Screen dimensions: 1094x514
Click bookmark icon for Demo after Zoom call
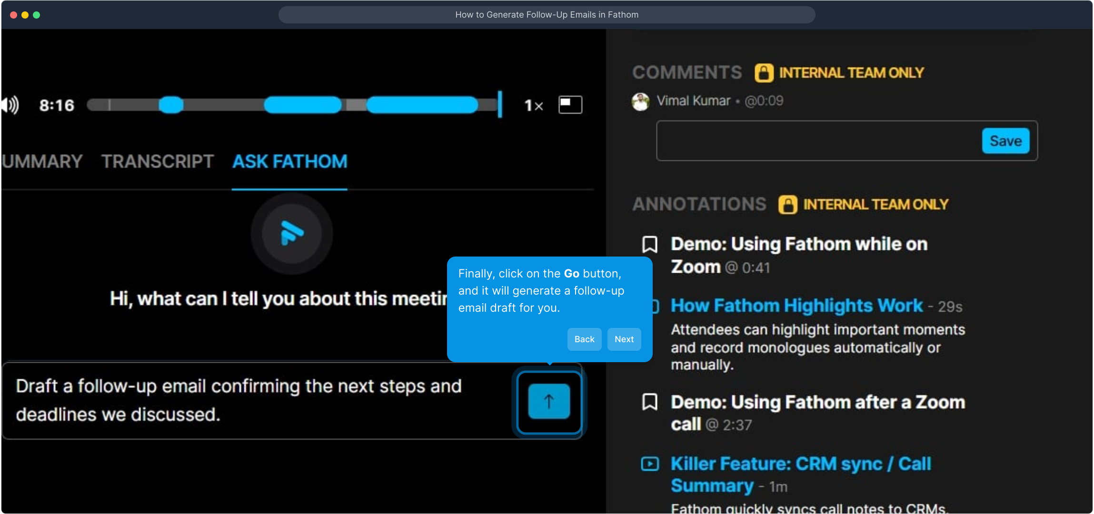point(650,402)
